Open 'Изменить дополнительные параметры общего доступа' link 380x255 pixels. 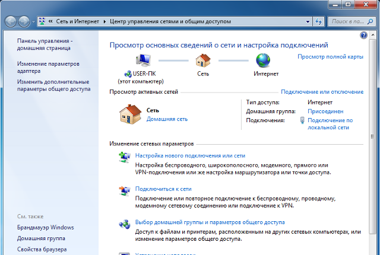(x=53, y=85)
